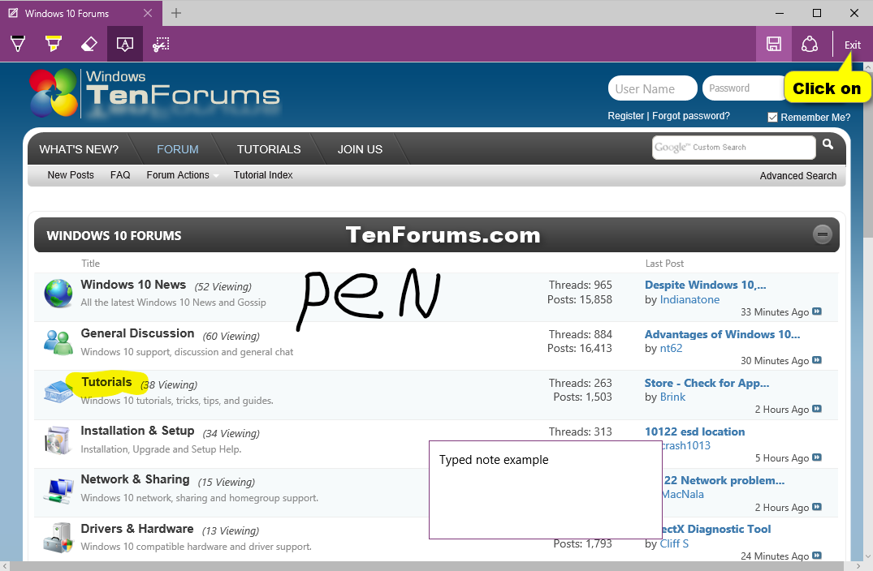Select the yellow Highlighter tool

[x=54, y=44]
